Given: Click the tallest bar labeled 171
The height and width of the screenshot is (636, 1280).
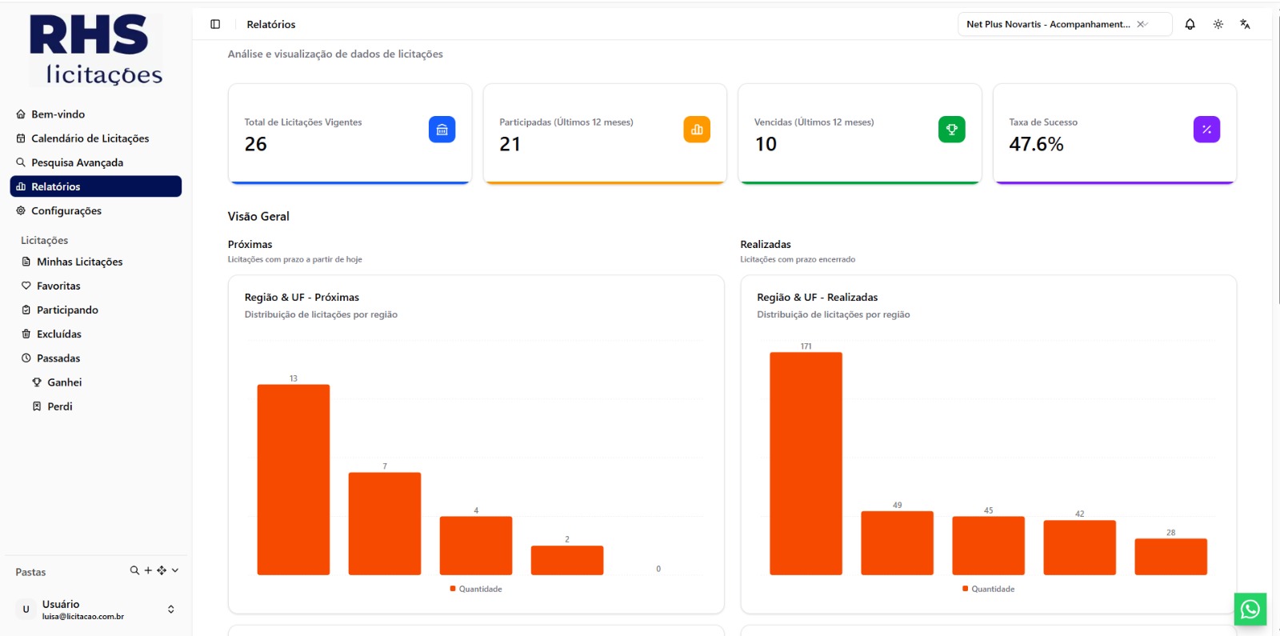Looking at the screenshot, I should pos(806,463).
